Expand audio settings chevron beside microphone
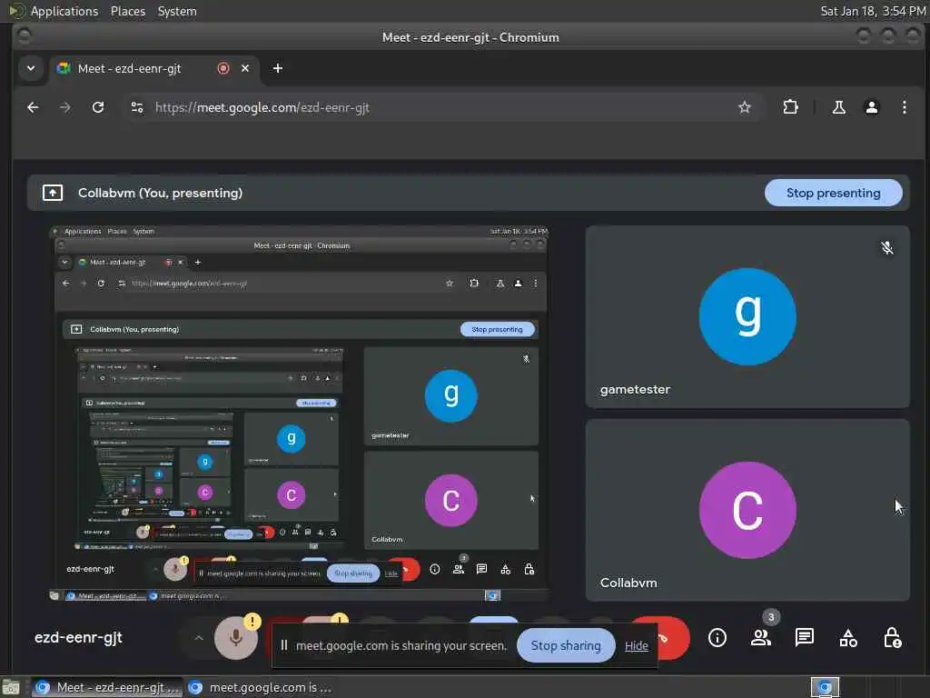 click(x=199, y=638)
